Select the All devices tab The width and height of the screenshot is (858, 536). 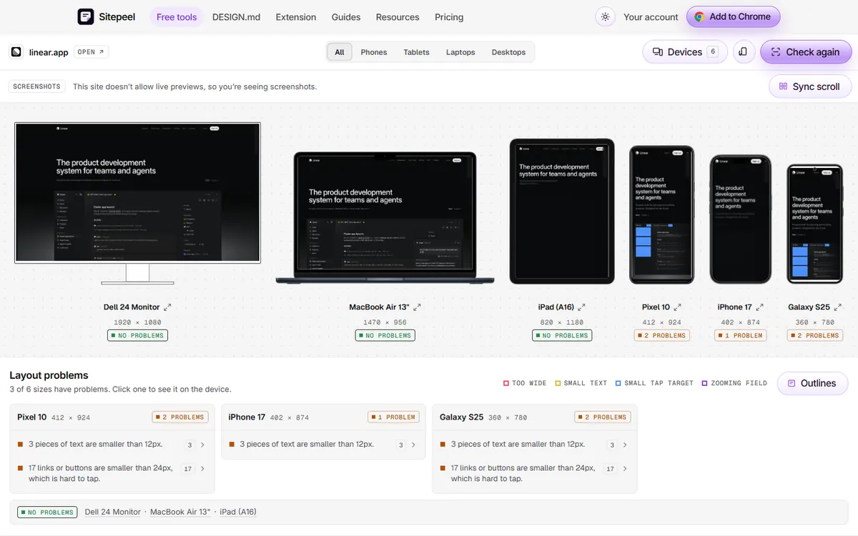[x=340, y=52]
